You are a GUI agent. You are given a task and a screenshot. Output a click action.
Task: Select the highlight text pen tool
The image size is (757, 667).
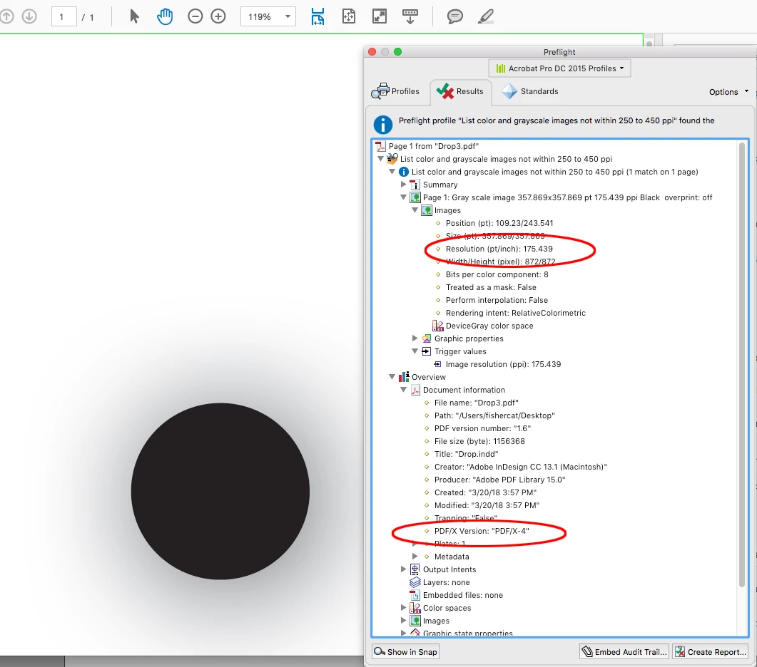coord(486,16)
